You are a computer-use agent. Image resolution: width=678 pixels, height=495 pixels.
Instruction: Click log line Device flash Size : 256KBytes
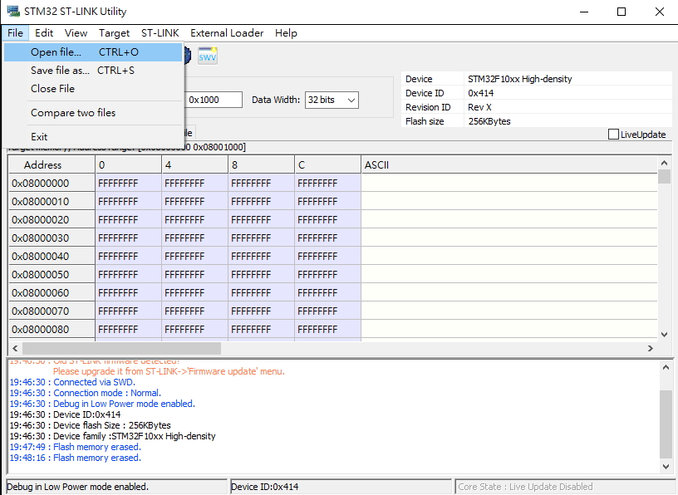point(90,425)
